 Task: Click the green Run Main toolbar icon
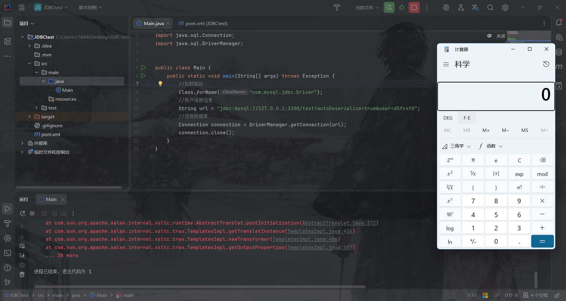point(389,8)
